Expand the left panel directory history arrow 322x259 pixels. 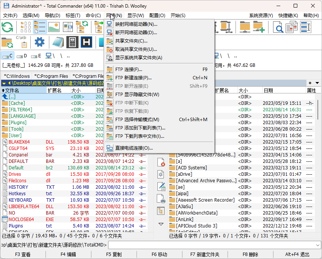tap(4, 83)
